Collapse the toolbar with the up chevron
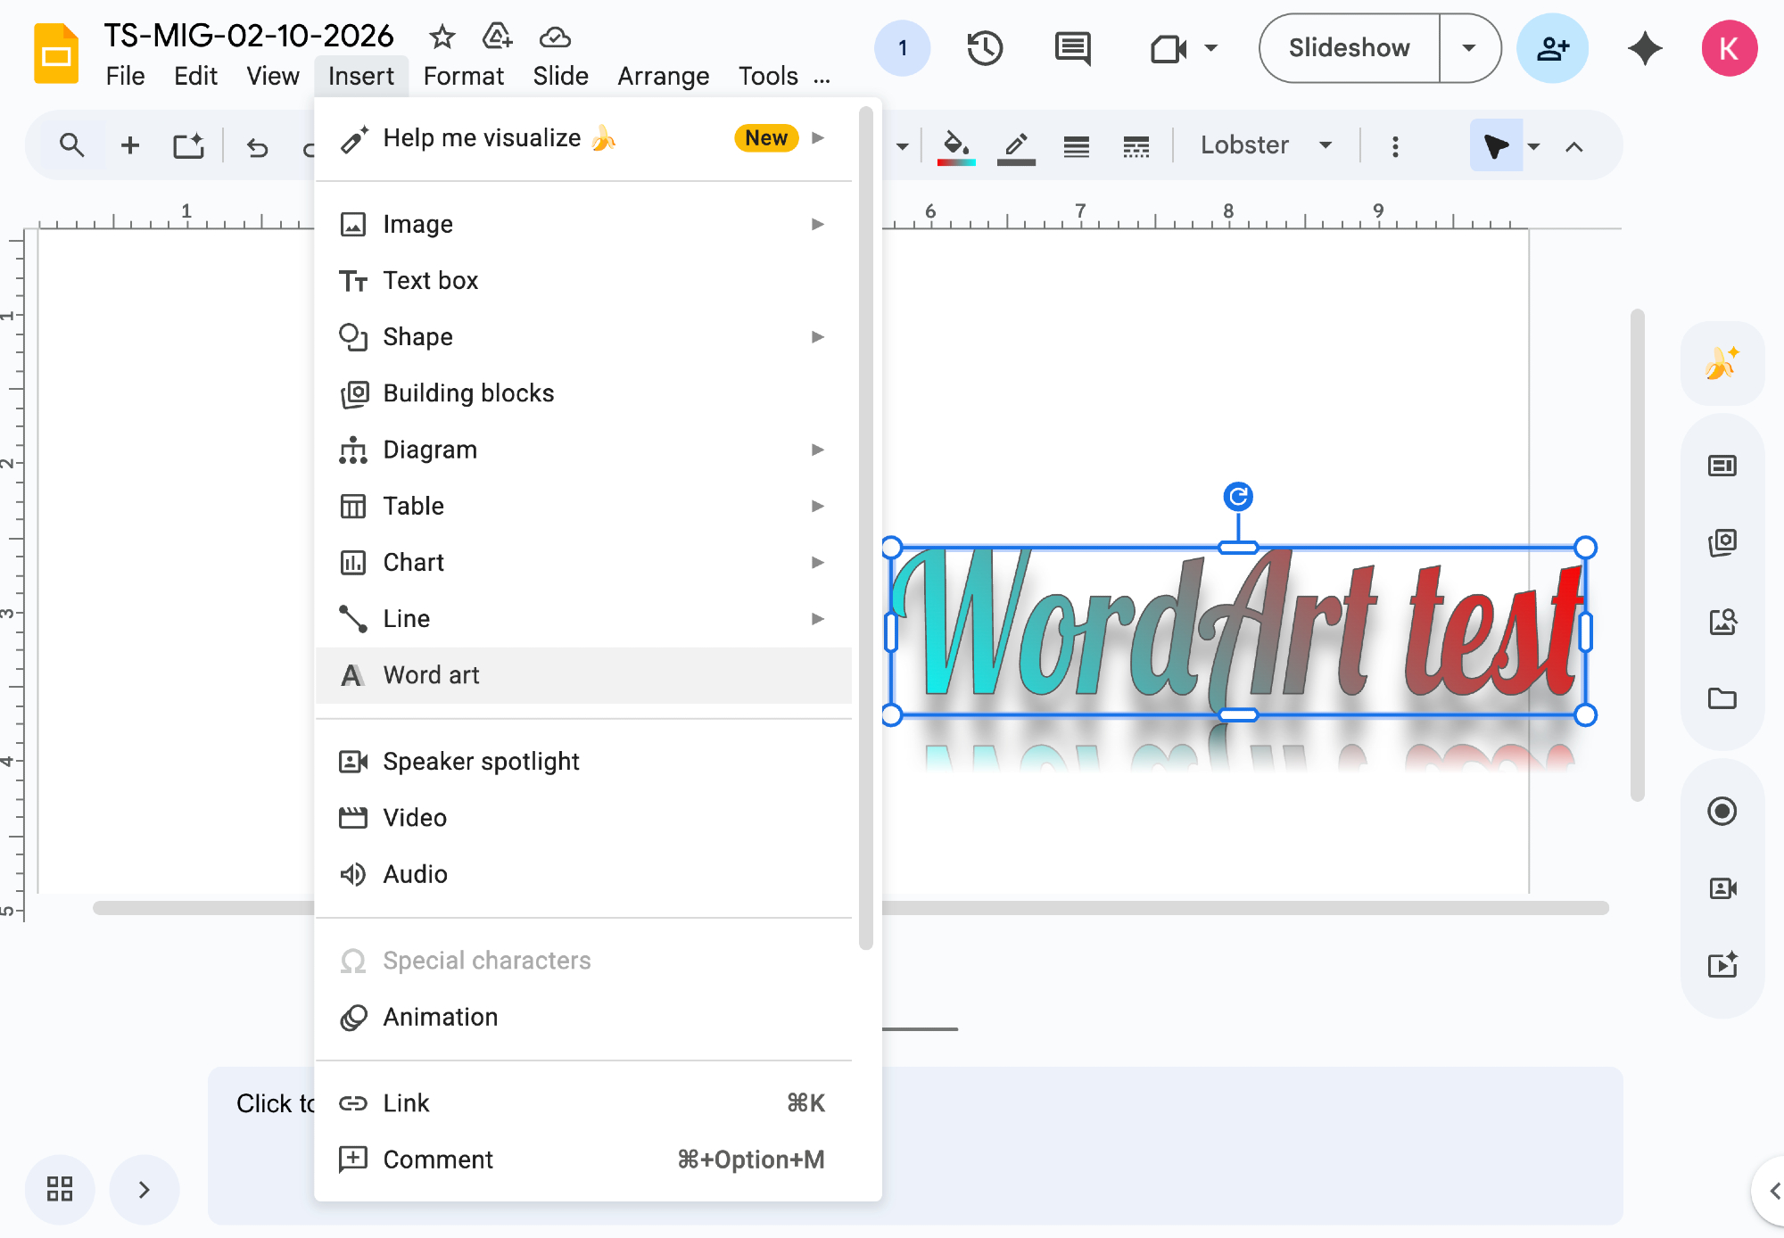This screenshot has height=1238, width=1784. [1574, 146]
